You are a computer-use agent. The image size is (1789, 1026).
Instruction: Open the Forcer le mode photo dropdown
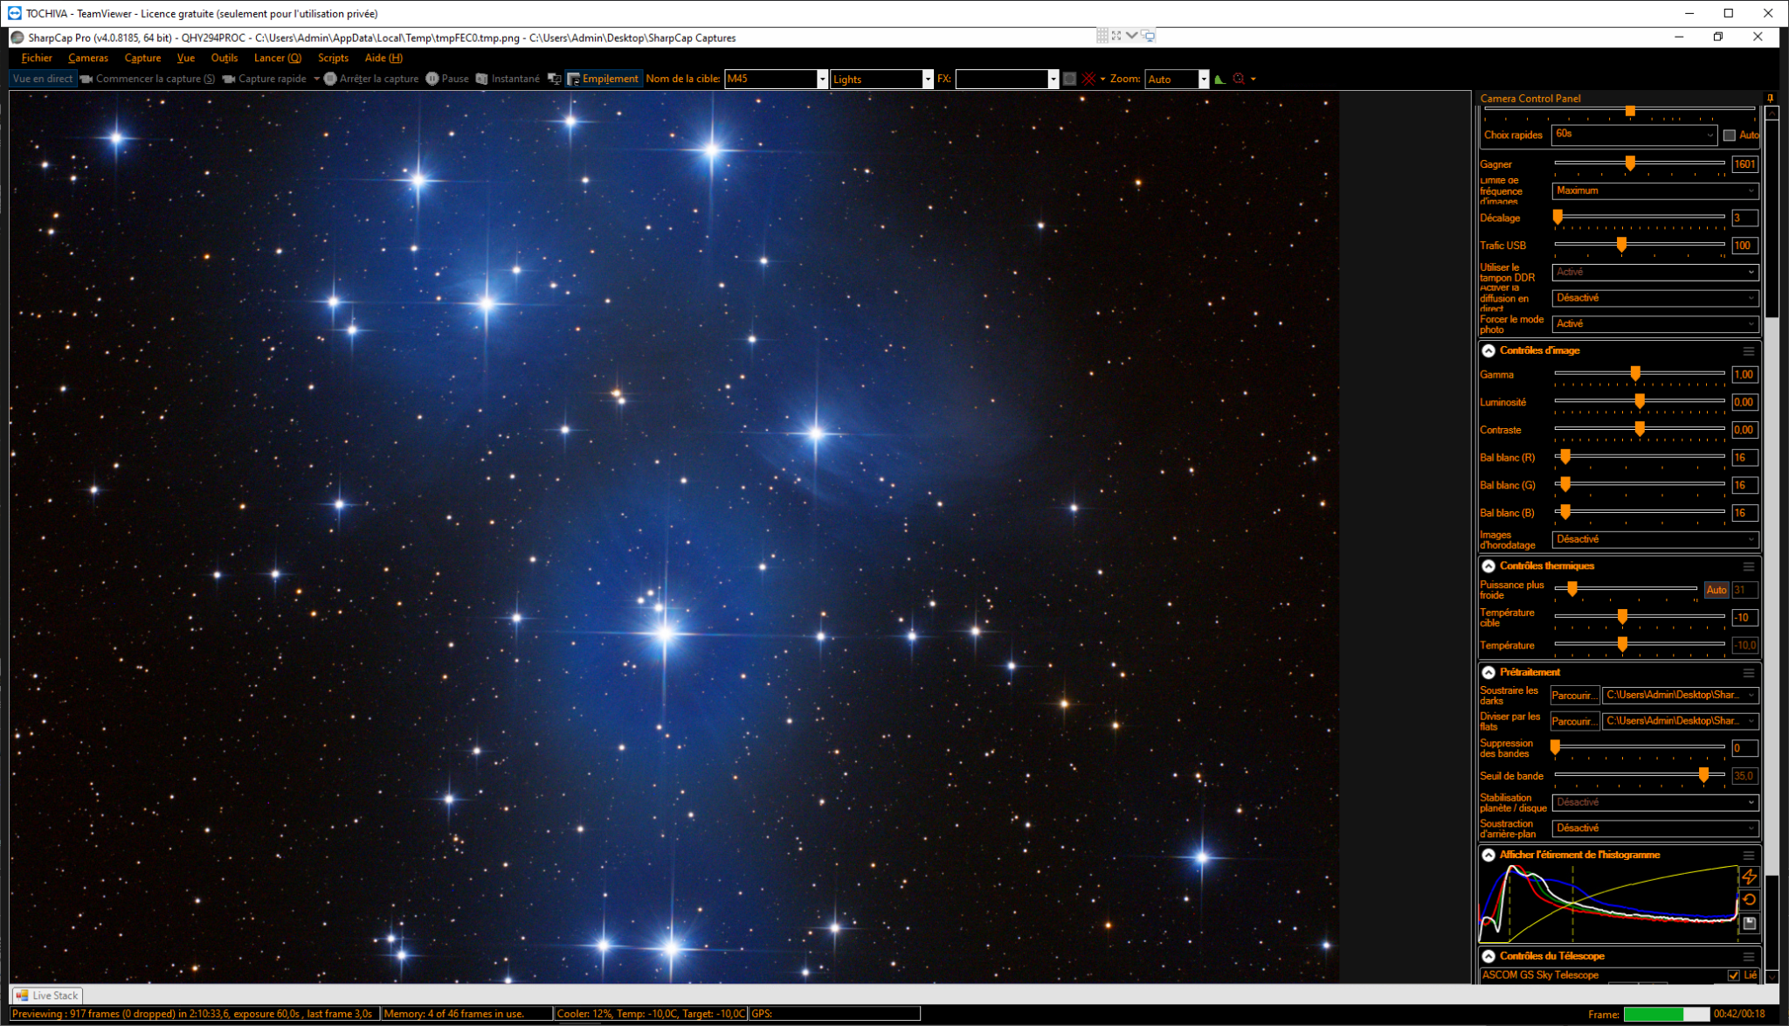click(x=1655, y=323)
